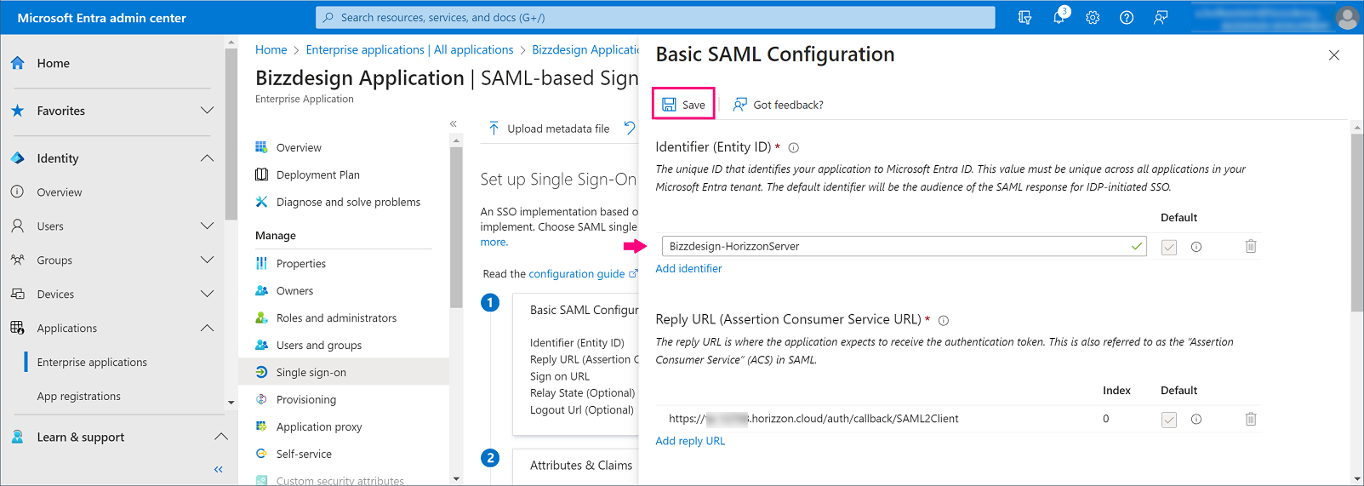Expand the Users menu chevron
Screen dimensions: 1364x486
click(x=207, y=226)
